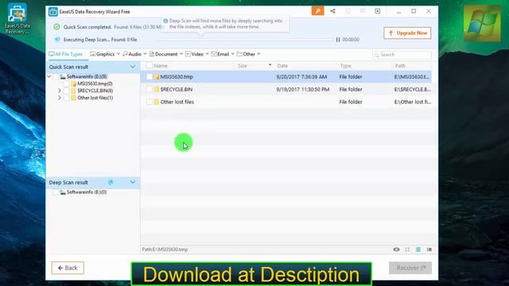509x286 pixels.
Task: Sort by the Name column
Action: click(x=161, y=66)
